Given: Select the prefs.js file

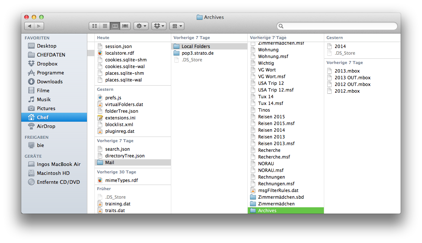Looking at the screenshot, I should [x=113, y=97].
